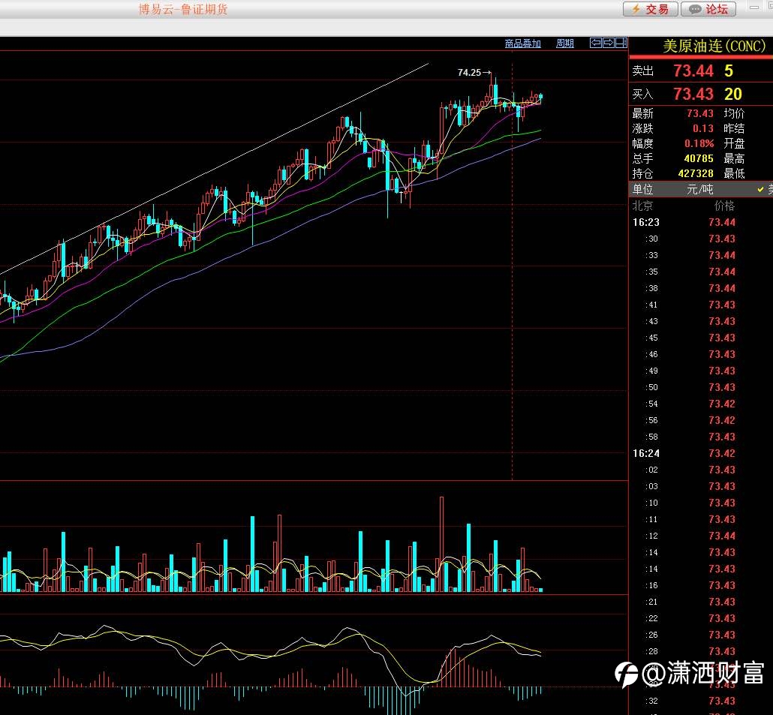Click the sell volume 5
Image resolution: width=773 pixels, height=715 pixels.
[x=729, y=71]
